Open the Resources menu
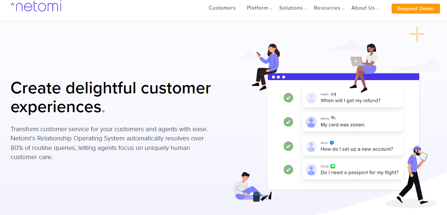 coord(327,8)
